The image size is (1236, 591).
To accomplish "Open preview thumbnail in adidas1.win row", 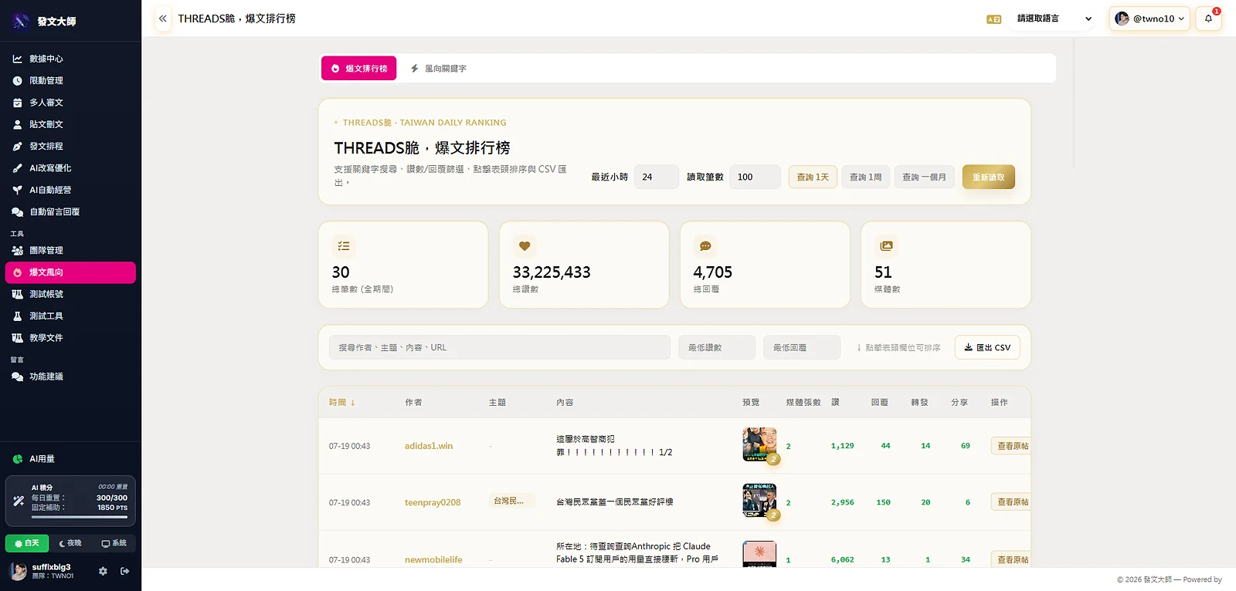I will tap(759, 444).
